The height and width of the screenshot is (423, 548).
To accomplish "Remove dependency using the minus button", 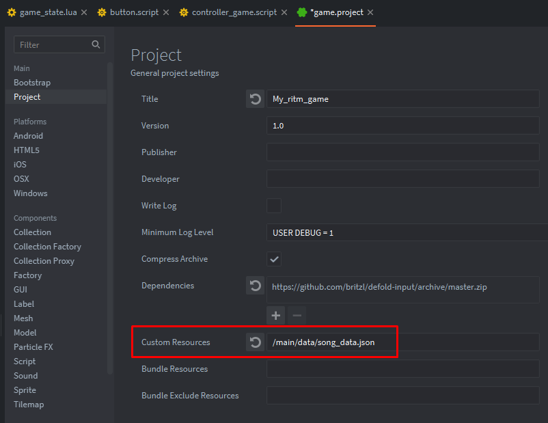I will click(297, 315).
